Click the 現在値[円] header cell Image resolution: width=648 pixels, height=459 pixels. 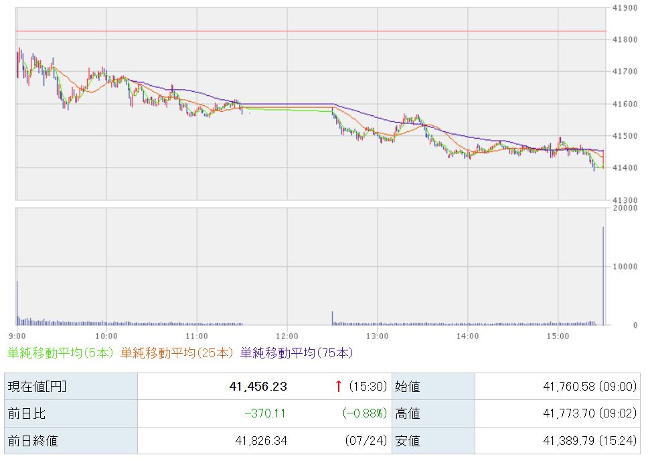pyautogui.click(x=71, y=387)
